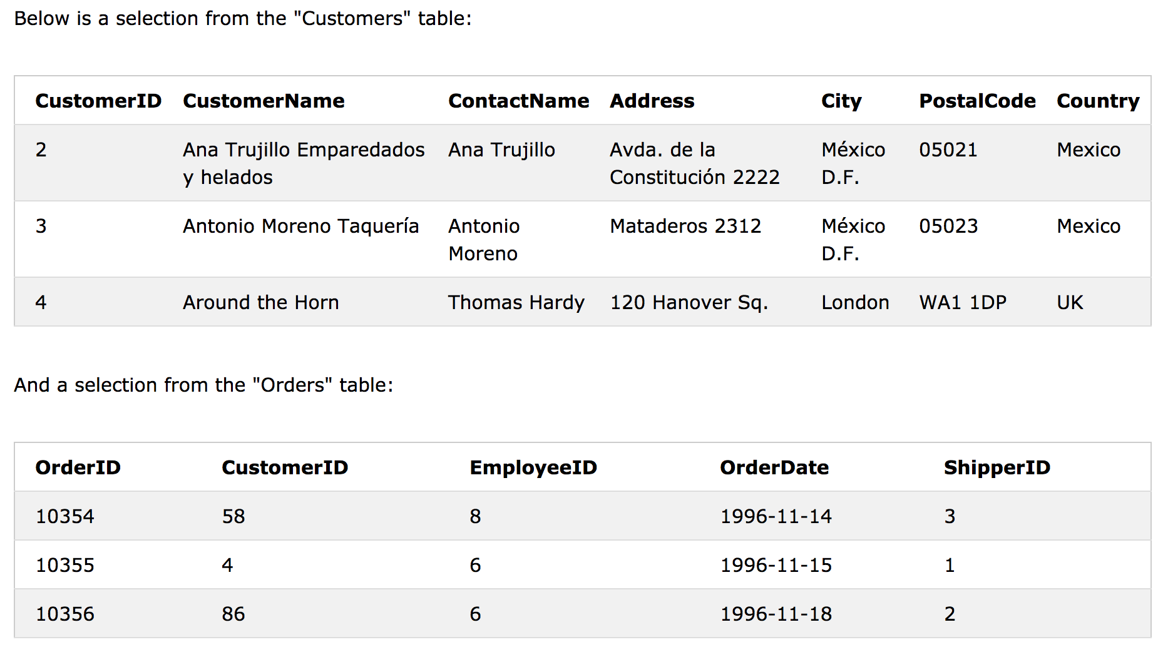1163x657 pixels.
Task: Select 'Antonio Moreno Taquería' customer name
Action: pos(300,226)
